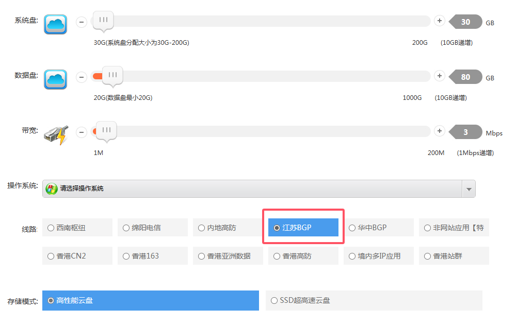Click the system disk cloud icon
This screenshot has height=325, width=517.
pyautogui.click(x=55, y=24)
